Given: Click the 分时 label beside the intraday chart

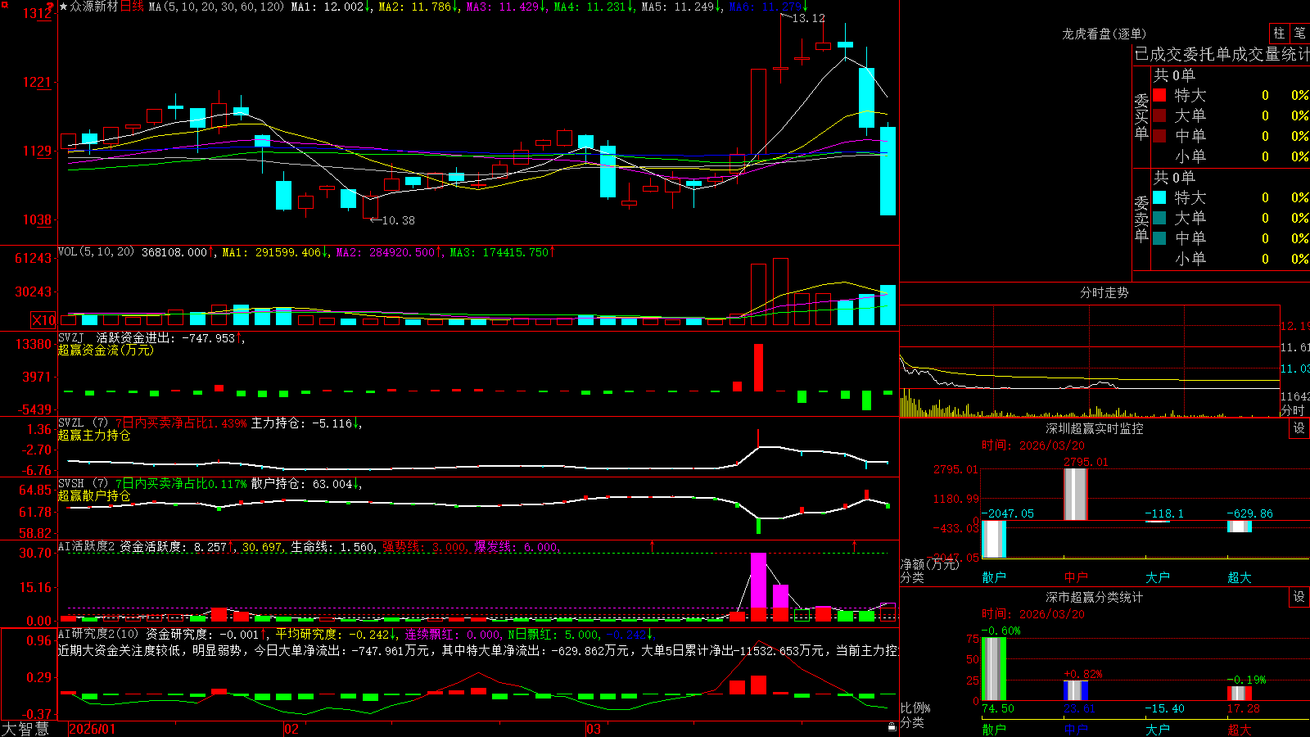Looking at the screenshot, I should coord(1293,410).
